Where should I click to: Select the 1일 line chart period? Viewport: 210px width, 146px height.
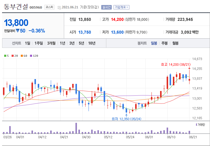pos(27,43)
